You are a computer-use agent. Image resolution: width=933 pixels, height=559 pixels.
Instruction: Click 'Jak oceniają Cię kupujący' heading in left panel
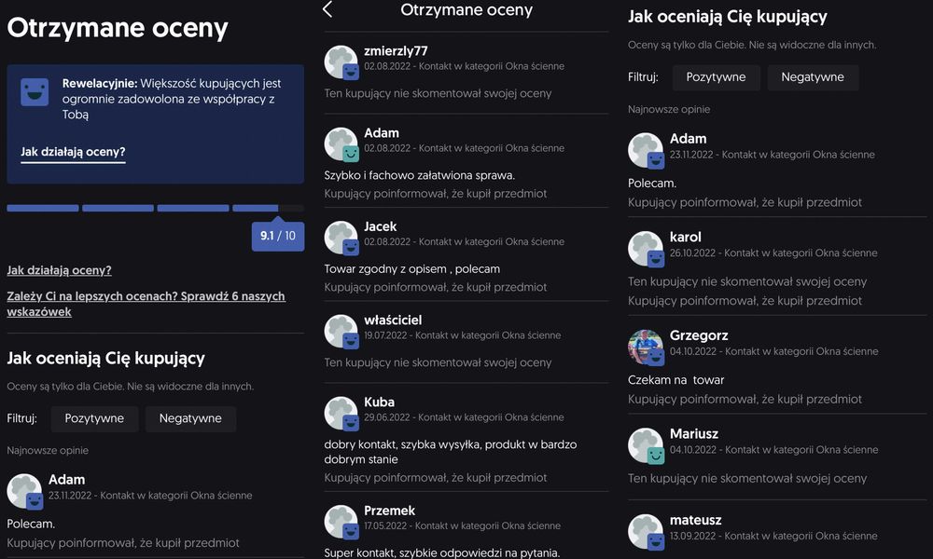(106, 358)
